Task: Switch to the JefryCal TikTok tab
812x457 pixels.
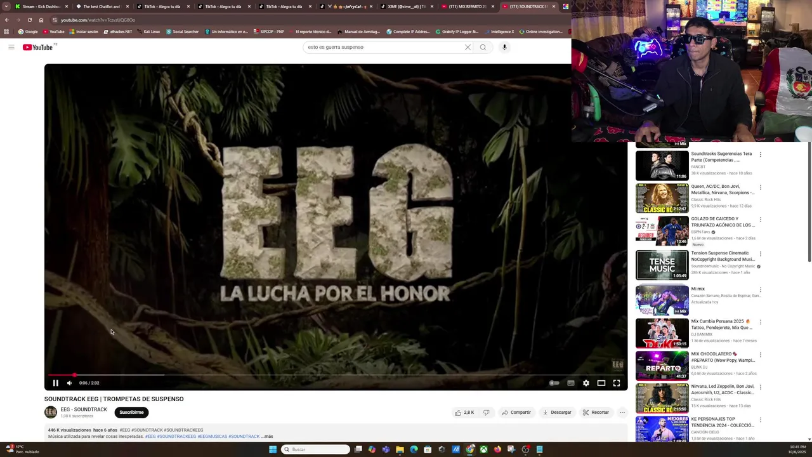Action: [346, 6]
